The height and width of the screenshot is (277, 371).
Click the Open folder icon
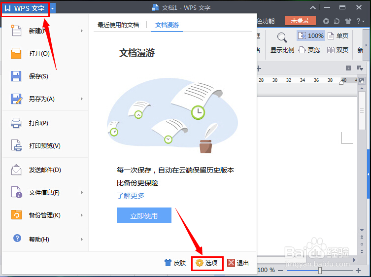click(x=16, y=53)
